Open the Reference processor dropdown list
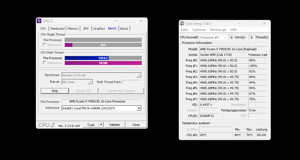300x160 pixels. click(139, 108)
